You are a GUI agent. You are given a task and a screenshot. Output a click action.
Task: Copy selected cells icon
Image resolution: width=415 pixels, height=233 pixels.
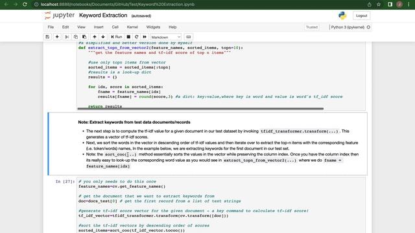pyautogui.click(x=76, y=37)
